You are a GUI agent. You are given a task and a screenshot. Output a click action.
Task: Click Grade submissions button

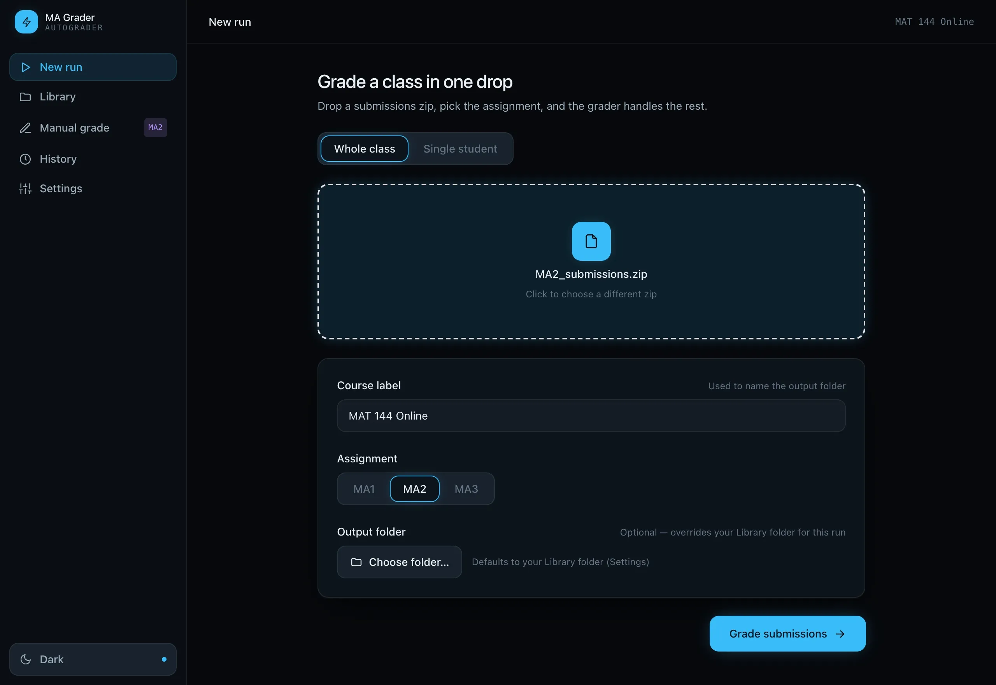point(787,634)
